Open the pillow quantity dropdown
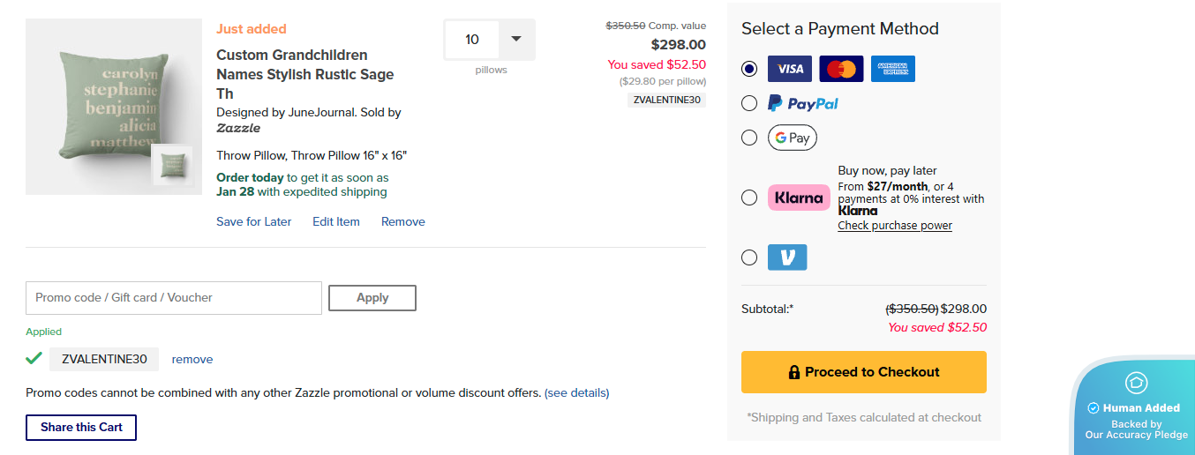This screenshot has width=1195, height=455. [516, 40]
